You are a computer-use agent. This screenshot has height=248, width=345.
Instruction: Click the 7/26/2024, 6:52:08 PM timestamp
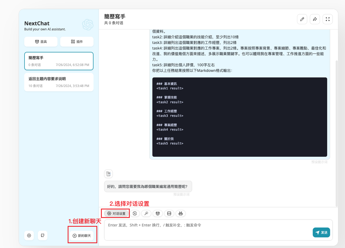tap(73, 65)
